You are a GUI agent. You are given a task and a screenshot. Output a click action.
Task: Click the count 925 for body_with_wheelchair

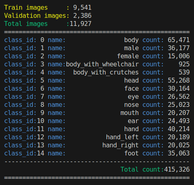point(184,64)
